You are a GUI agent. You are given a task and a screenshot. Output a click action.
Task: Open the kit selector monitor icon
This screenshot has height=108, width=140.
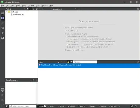(3, 90)
